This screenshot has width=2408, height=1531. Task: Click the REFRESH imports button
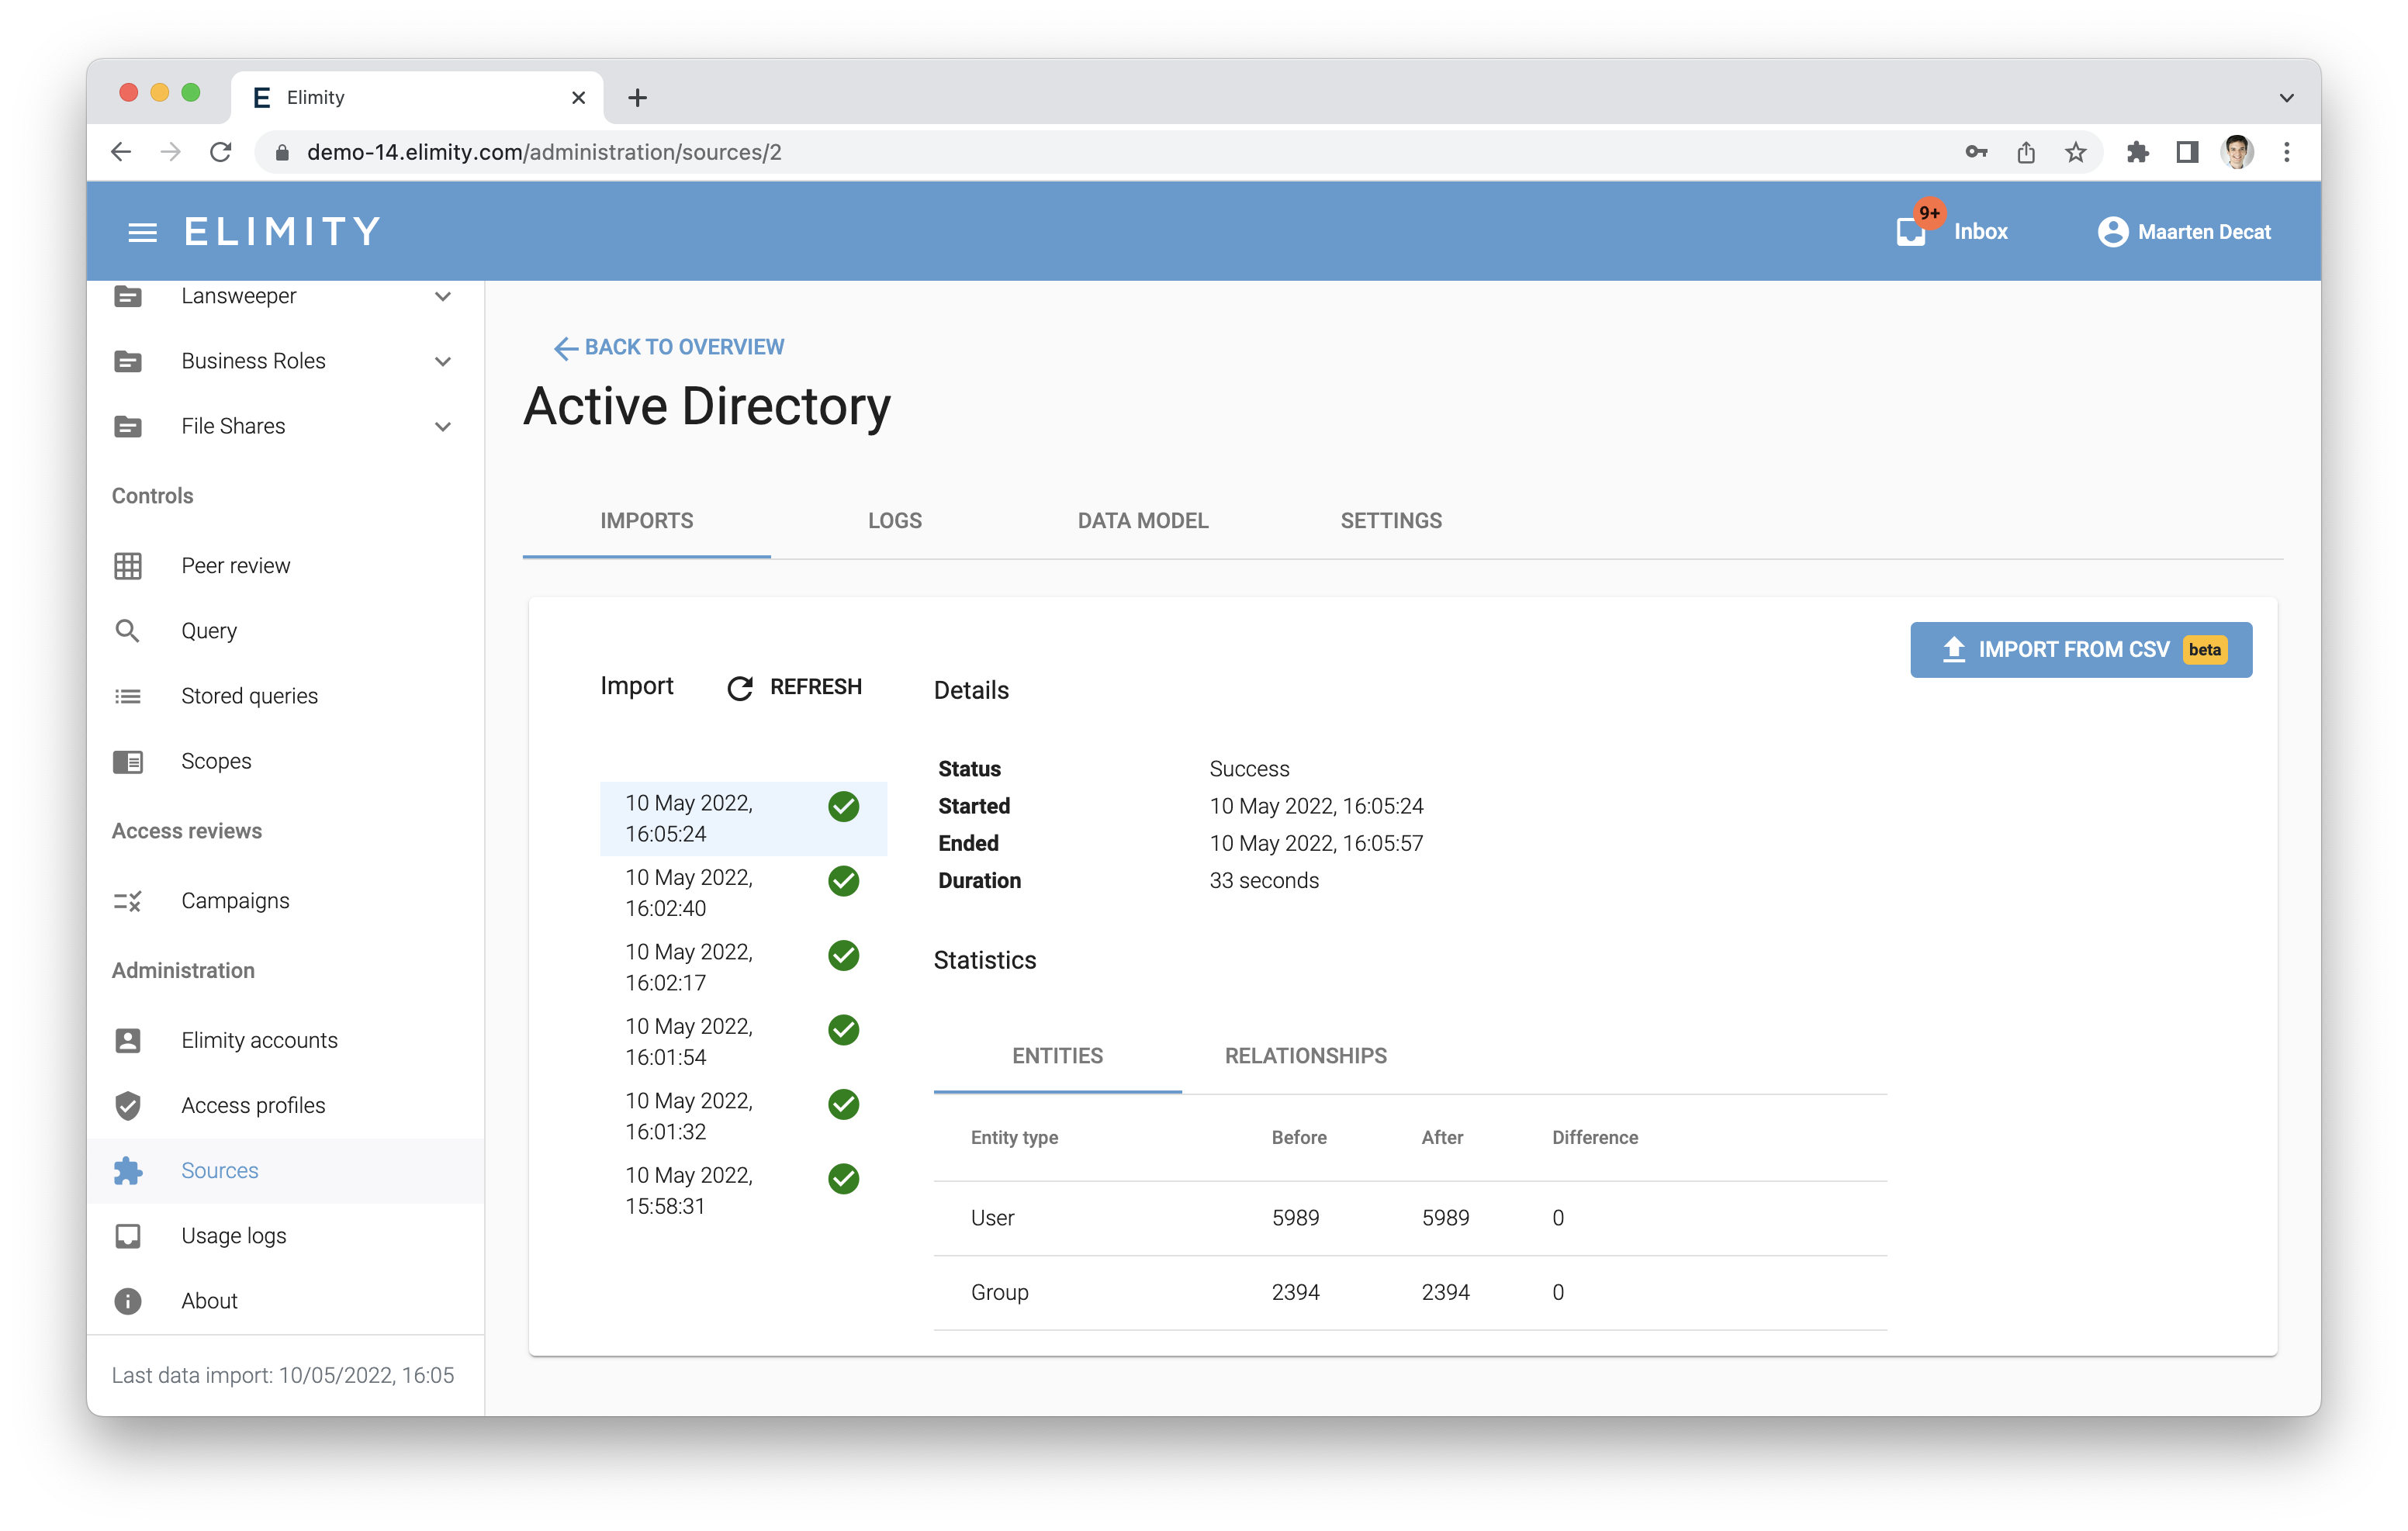pos(794,687)
